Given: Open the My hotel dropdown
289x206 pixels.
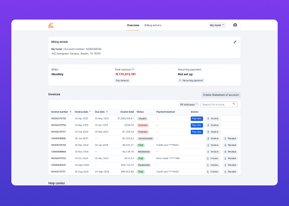Looking at the screenshot, I should tap(217, 25).
